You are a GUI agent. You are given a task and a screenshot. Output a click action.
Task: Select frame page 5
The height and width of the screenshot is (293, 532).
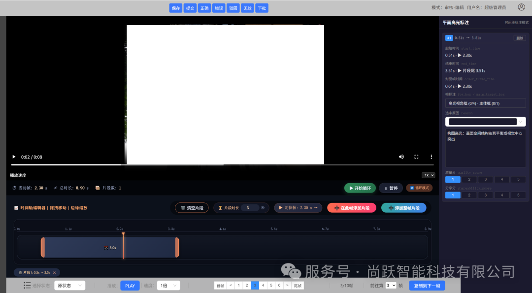tap(271, 286)
